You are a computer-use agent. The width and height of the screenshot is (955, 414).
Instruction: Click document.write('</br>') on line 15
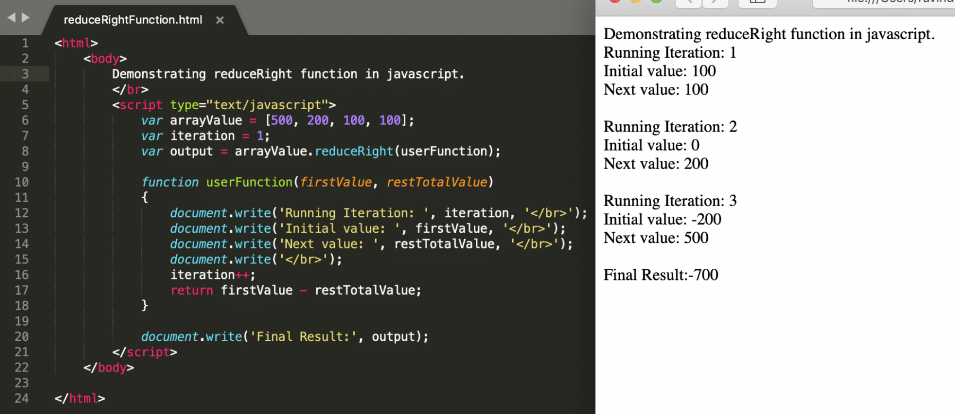[256, 259]
